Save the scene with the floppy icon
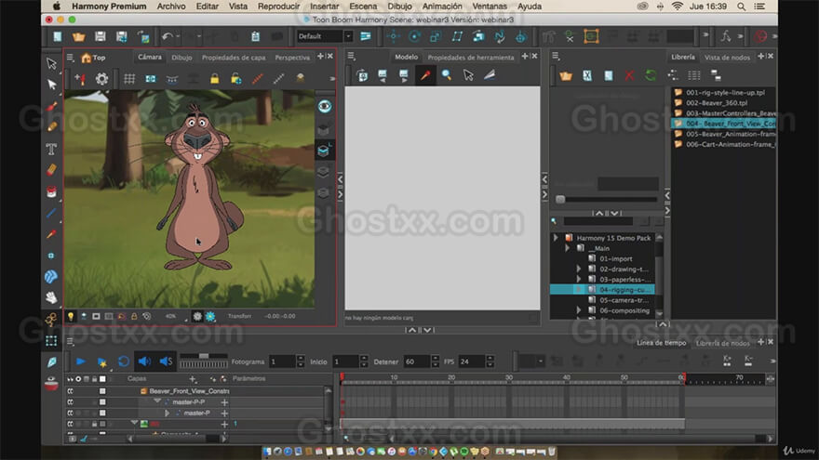This screenshot has width=819, height=460. point(101,36)
